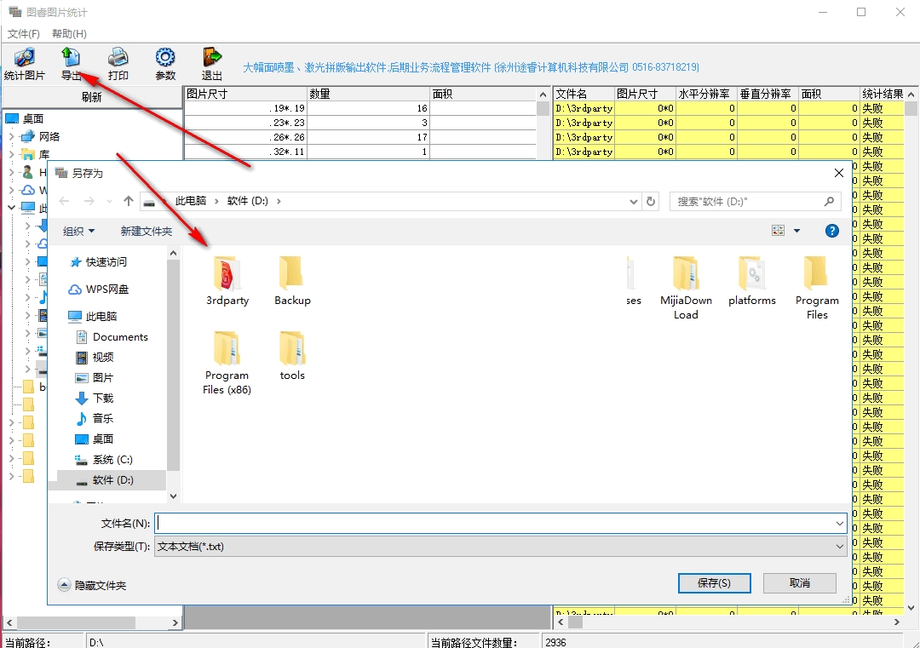Image resolution: width=920 pixels, height=648 pixels.
Task: Open the 帮助(H) menu
Action: pos(69,33)
